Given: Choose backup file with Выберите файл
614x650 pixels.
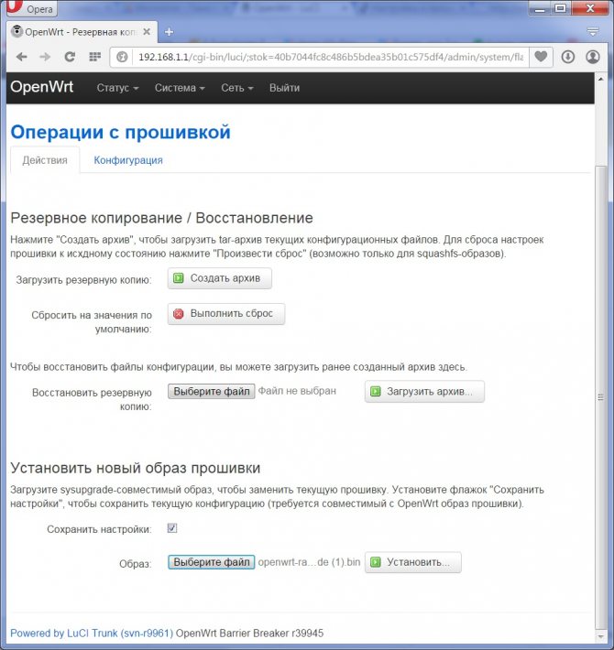Looking at the screenshot, I should point(211,391).
